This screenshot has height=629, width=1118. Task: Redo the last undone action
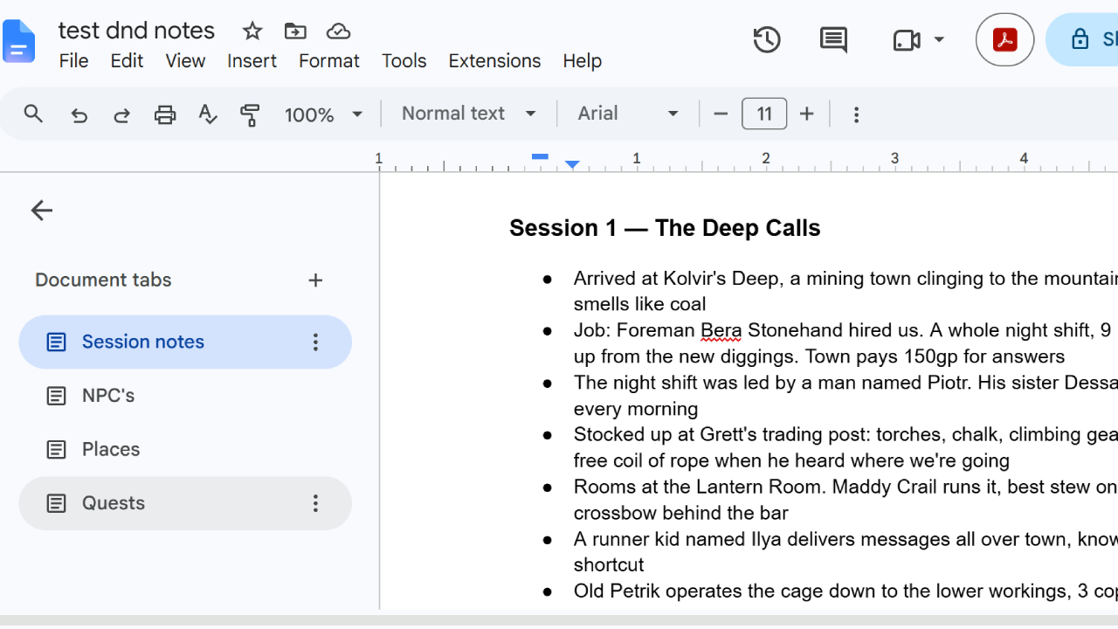click(121, 114)
